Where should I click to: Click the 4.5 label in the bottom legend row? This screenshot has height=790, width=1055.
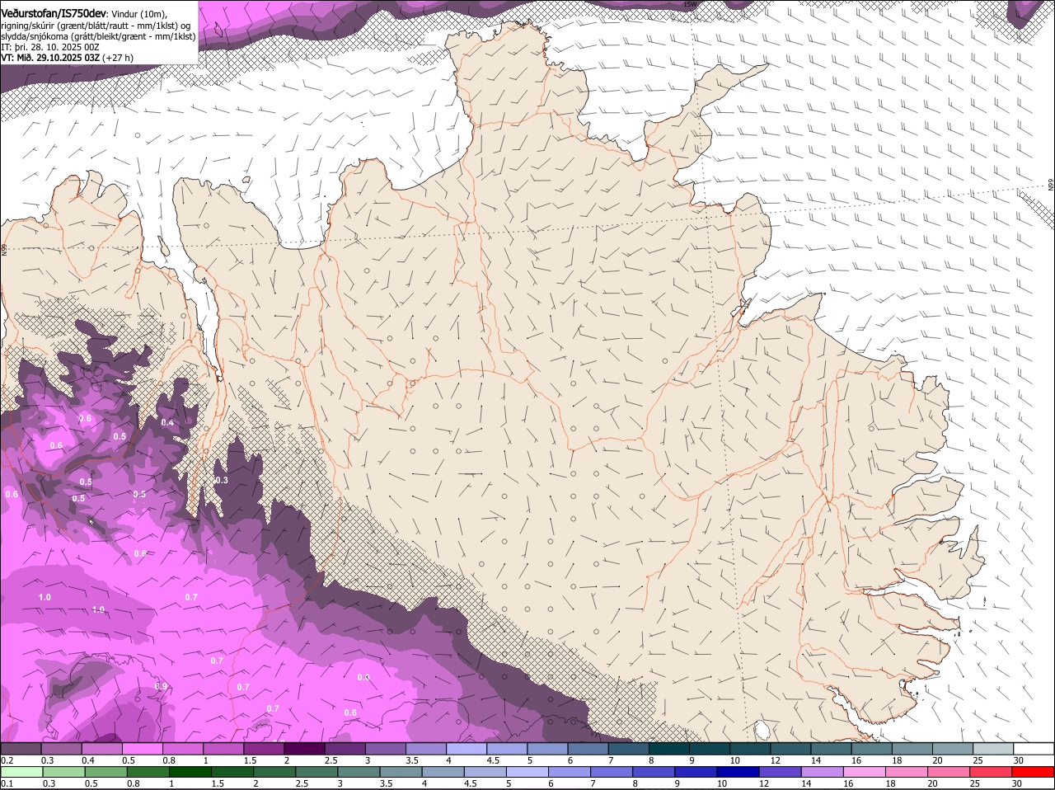point(470,783)
